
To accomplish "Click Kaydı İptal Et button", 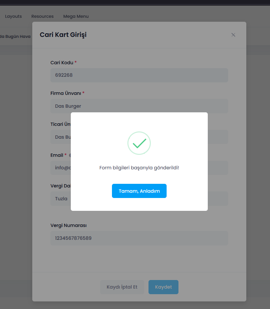I will 122,287.
